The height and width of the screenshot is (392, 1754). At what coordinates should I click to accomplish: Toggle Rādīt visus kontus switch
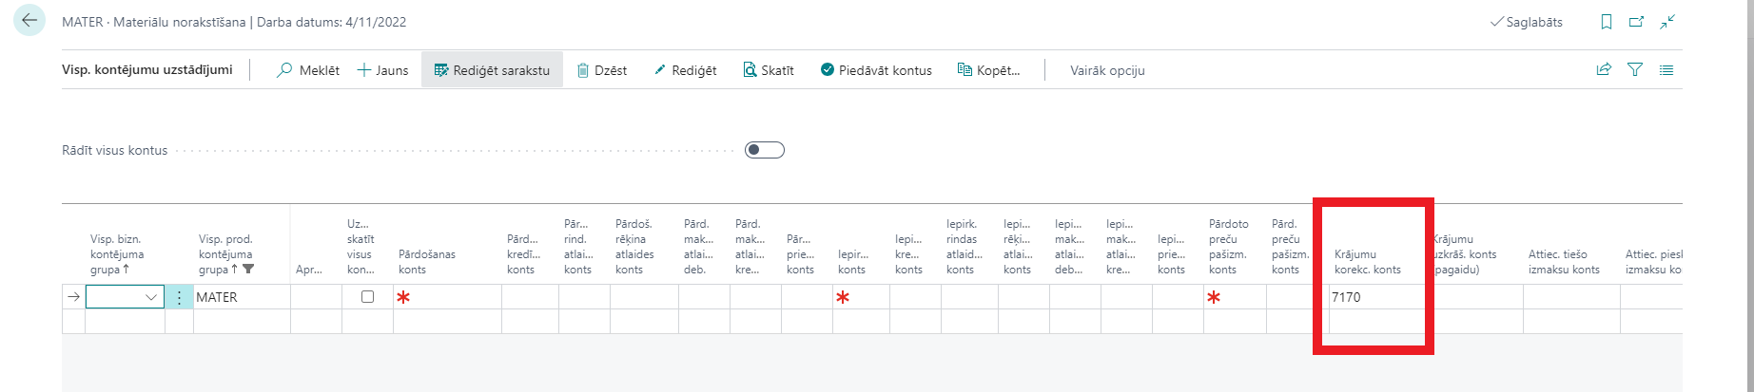[764, 150]
